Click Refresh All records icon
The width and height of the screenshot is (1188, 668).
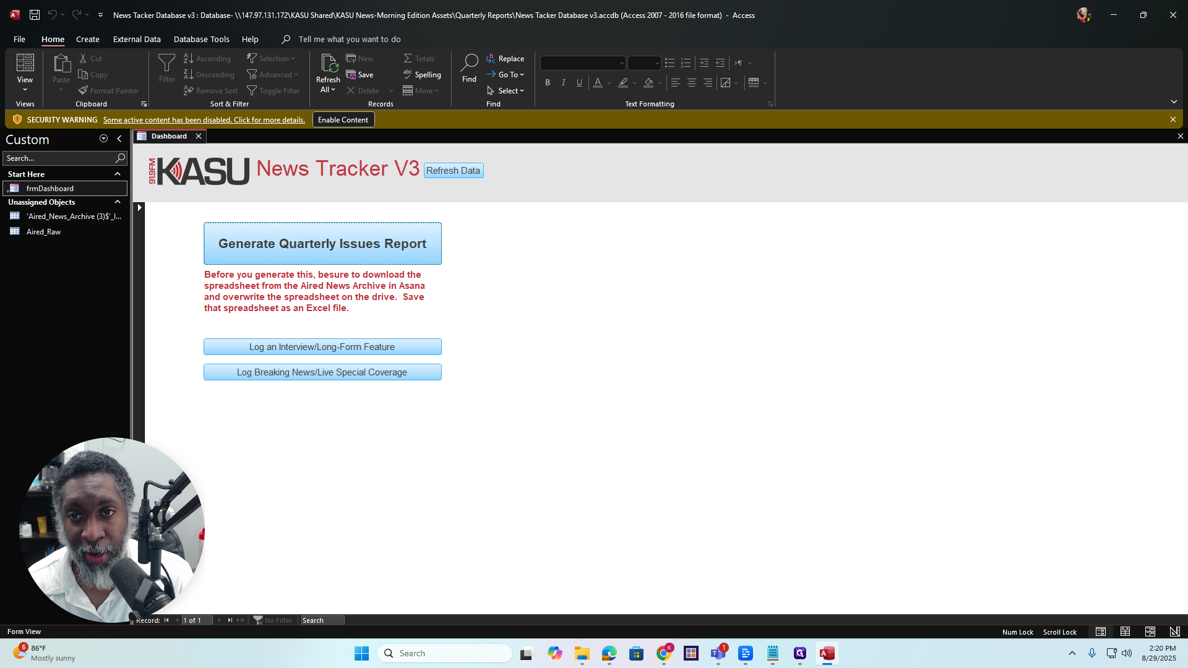pos(328,73)
